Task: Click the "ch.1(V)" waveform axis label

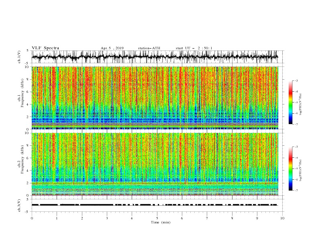Action: (x=19, y=57)
